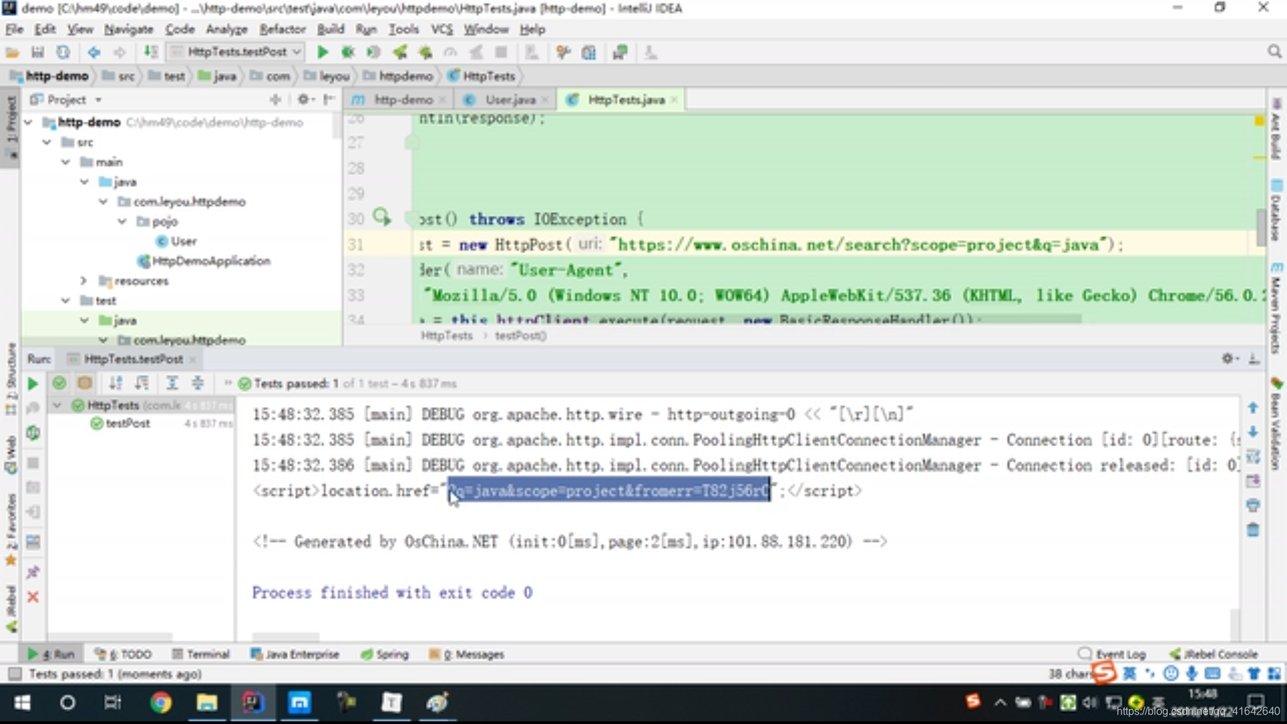Open the HttpTests.testPost run configuration dropdown
Viewport: 1287px width, 724px height.
click(x=235, y=52)
